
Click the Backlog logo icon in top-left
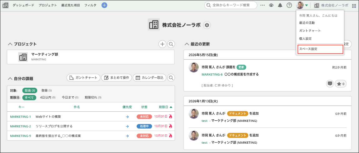coord(6,5)
